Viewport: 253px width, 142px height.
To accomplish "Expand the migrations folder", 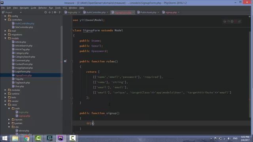I will [x=5, y=34].
